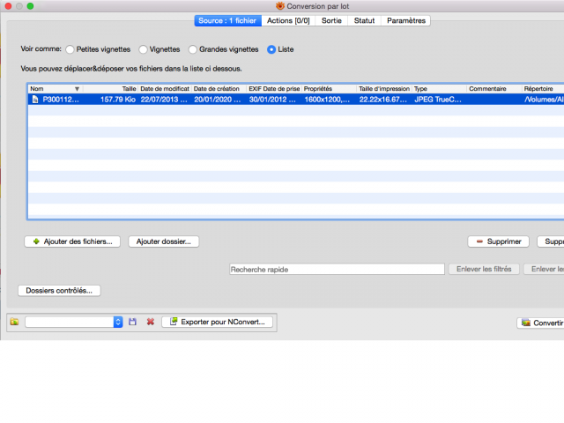Select the Liste view radio button

271,49
